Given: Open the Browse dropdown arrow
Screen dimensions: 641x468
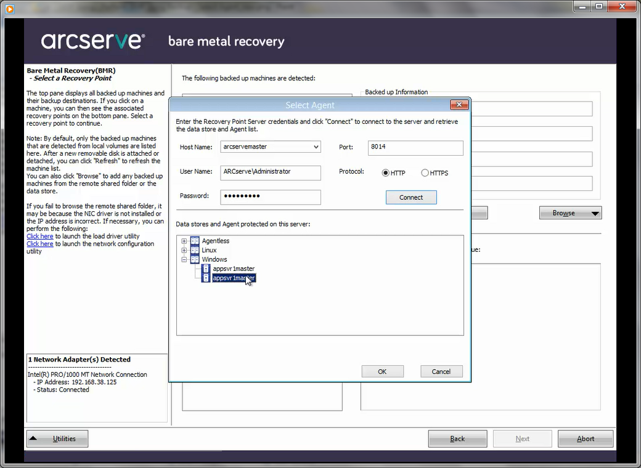Looking at the screenshot, I should pyautogui.click(x=595, y=213).
